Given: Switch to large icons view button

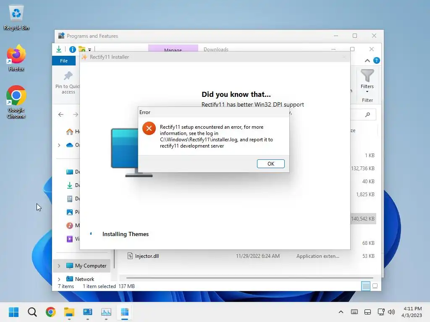Looking at the screenshot, I should (x=375, y=286).
